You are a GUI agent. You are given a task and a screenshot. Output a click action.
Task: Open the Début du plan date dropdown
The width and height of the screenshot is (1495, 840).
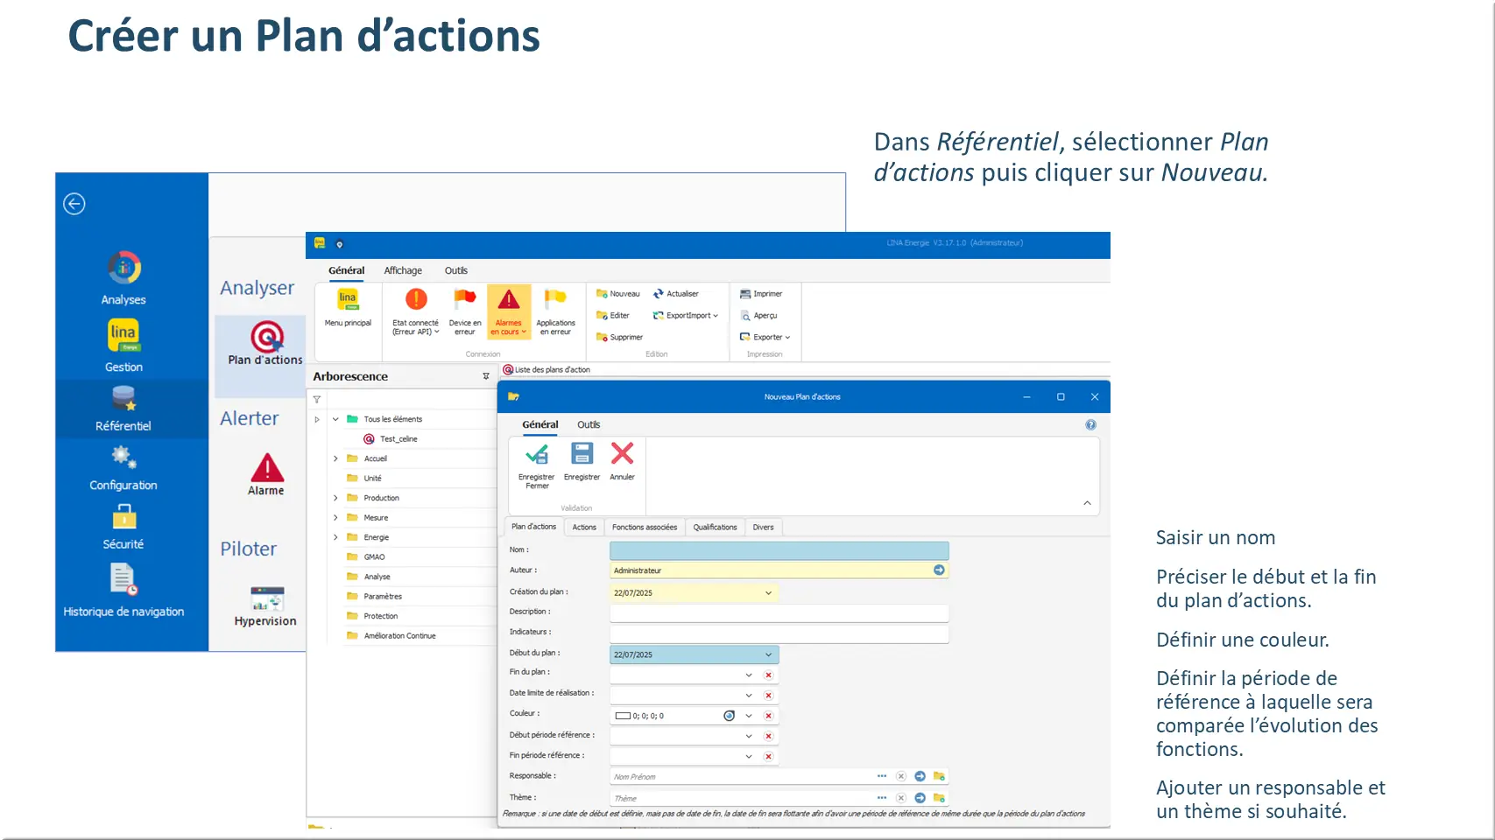click(x=768, y=654)
